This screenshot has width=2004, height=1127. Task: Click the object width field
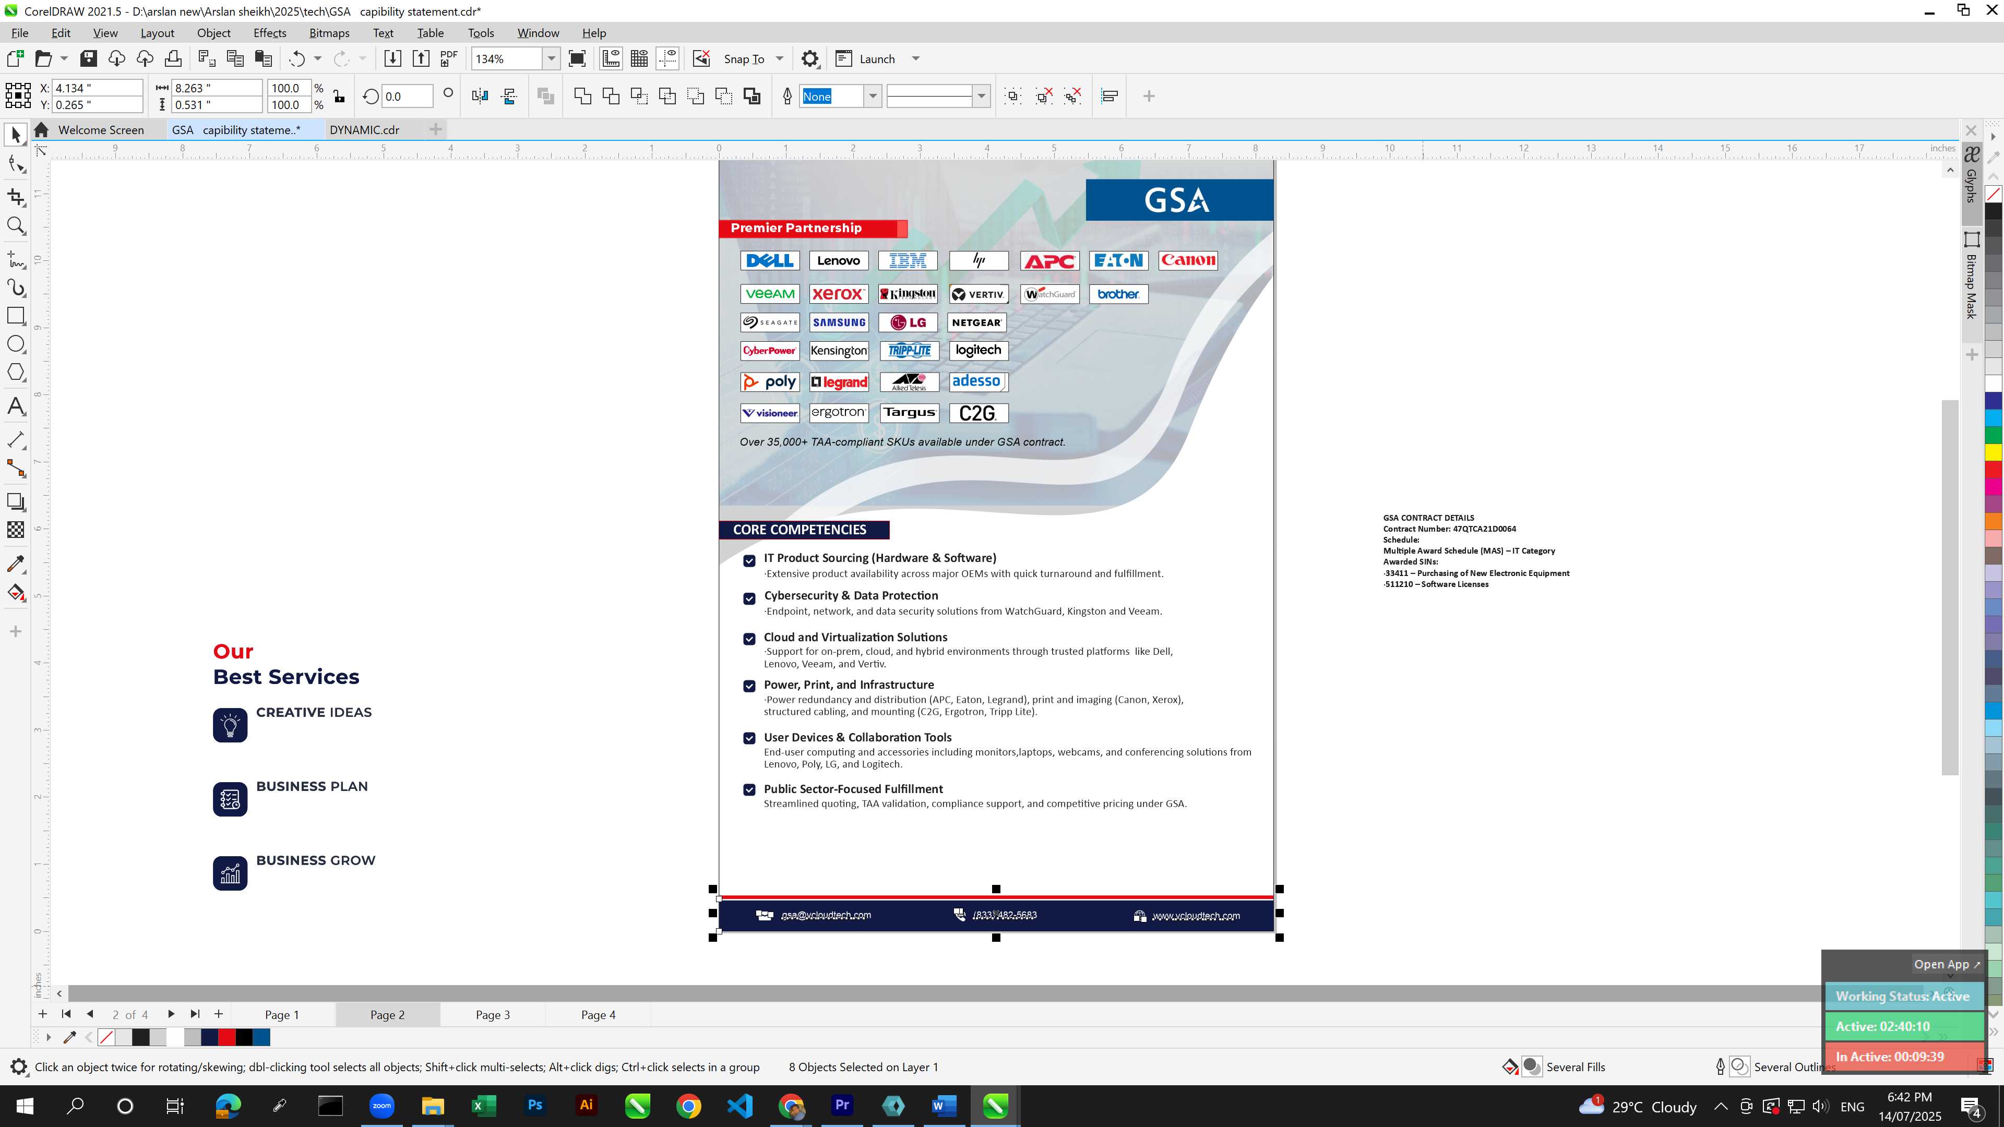217,88
